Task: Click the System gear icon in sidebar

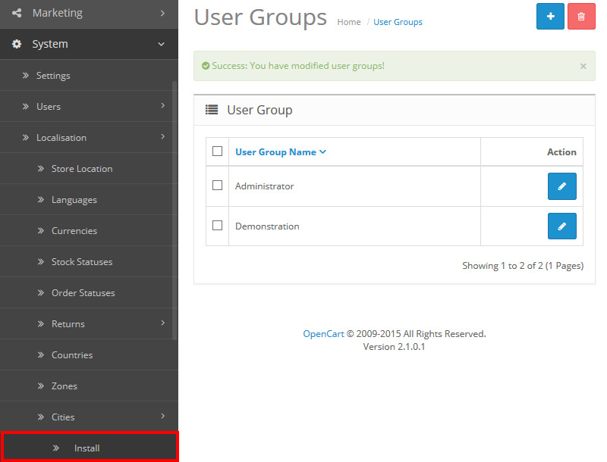Action: (x=17, y=44)
